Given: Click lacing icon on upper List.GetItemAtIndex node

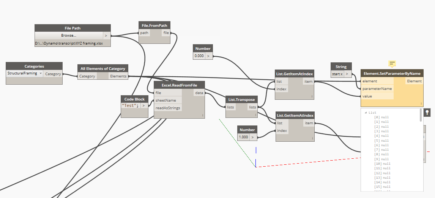Looking at the screenshot, I should 312,97.
